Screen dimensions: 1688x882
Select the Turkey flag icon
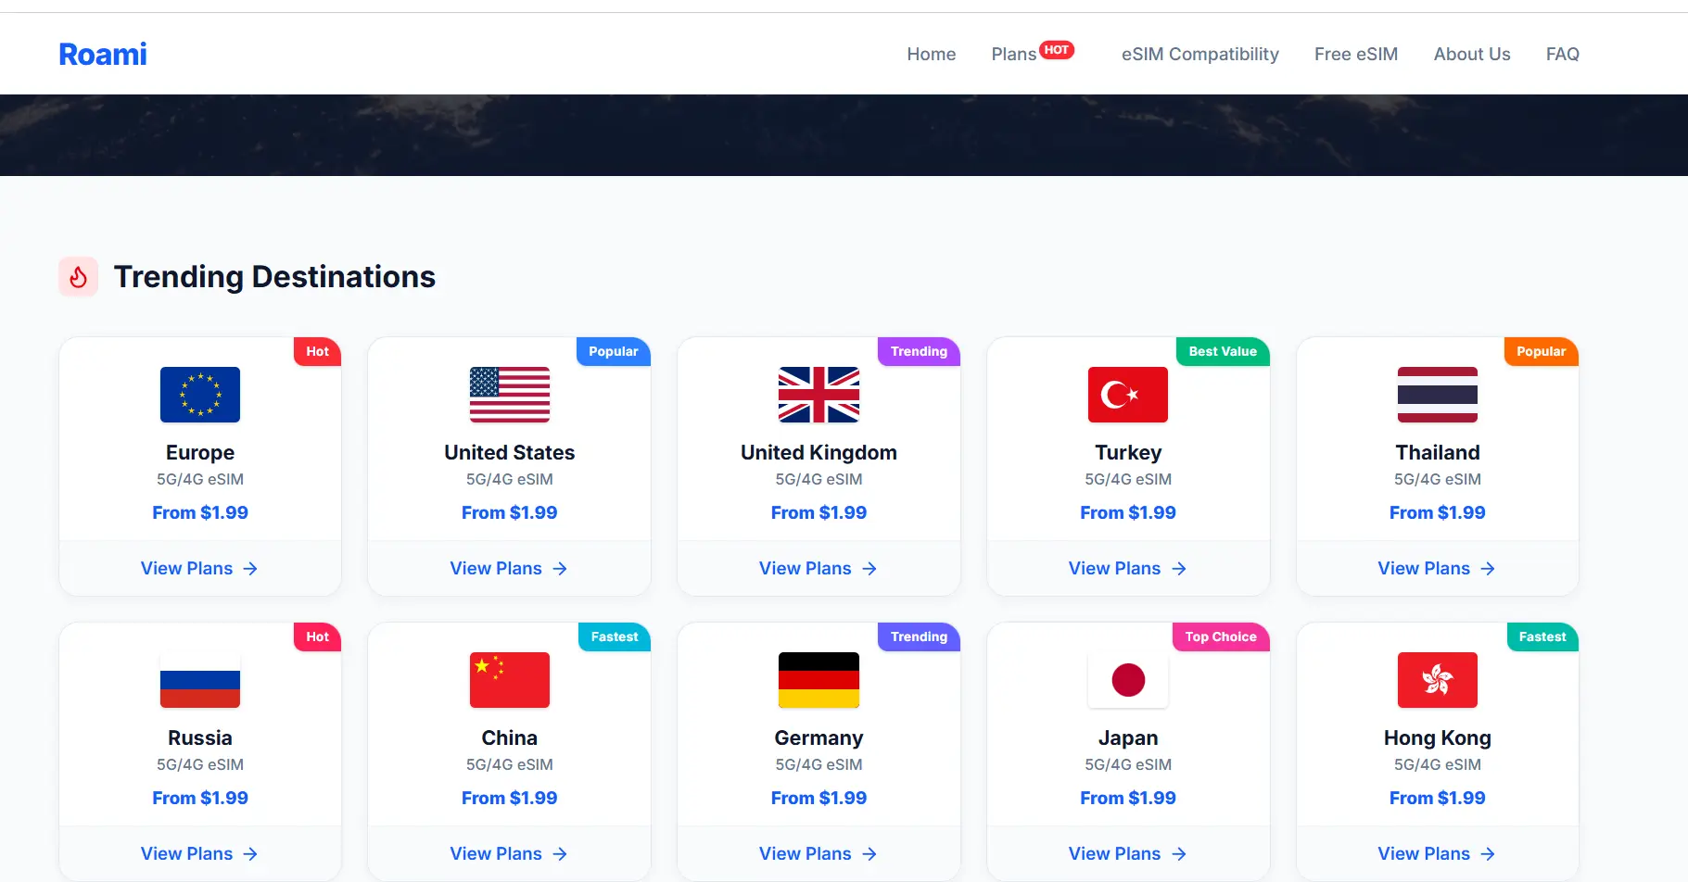click(1127, 395)
